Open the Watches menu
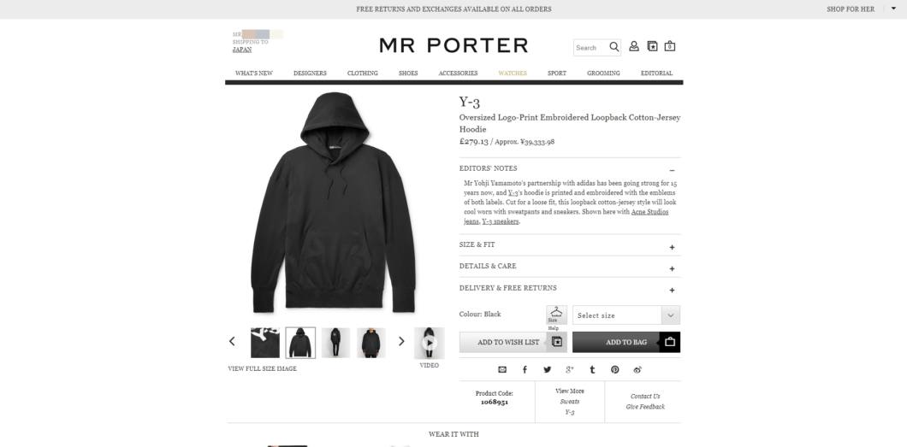Screen dimensions: 907x447 tap(513, 74)
